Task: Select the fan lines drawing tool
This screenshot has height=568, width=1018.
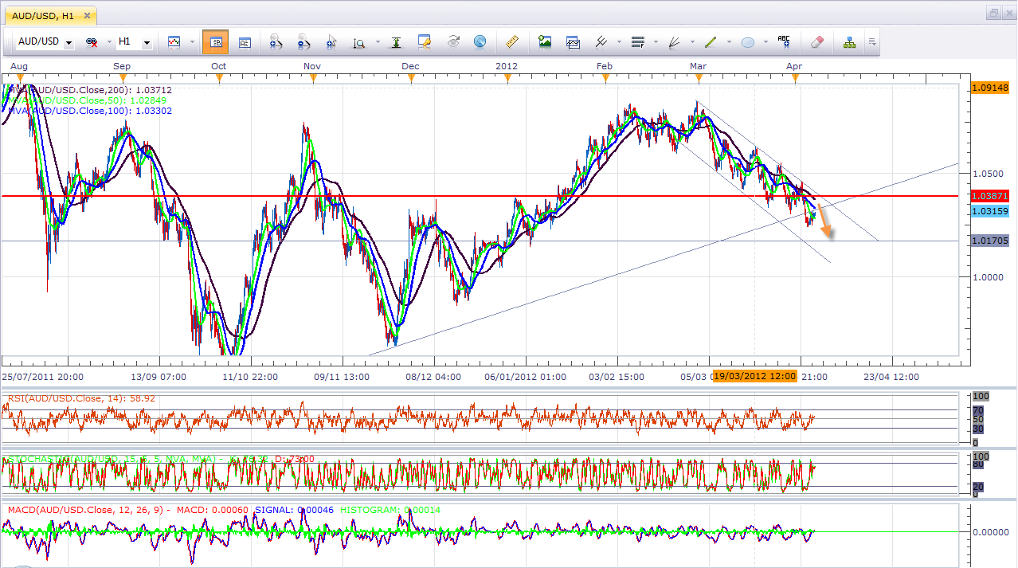Action: (x=674, y=41)
